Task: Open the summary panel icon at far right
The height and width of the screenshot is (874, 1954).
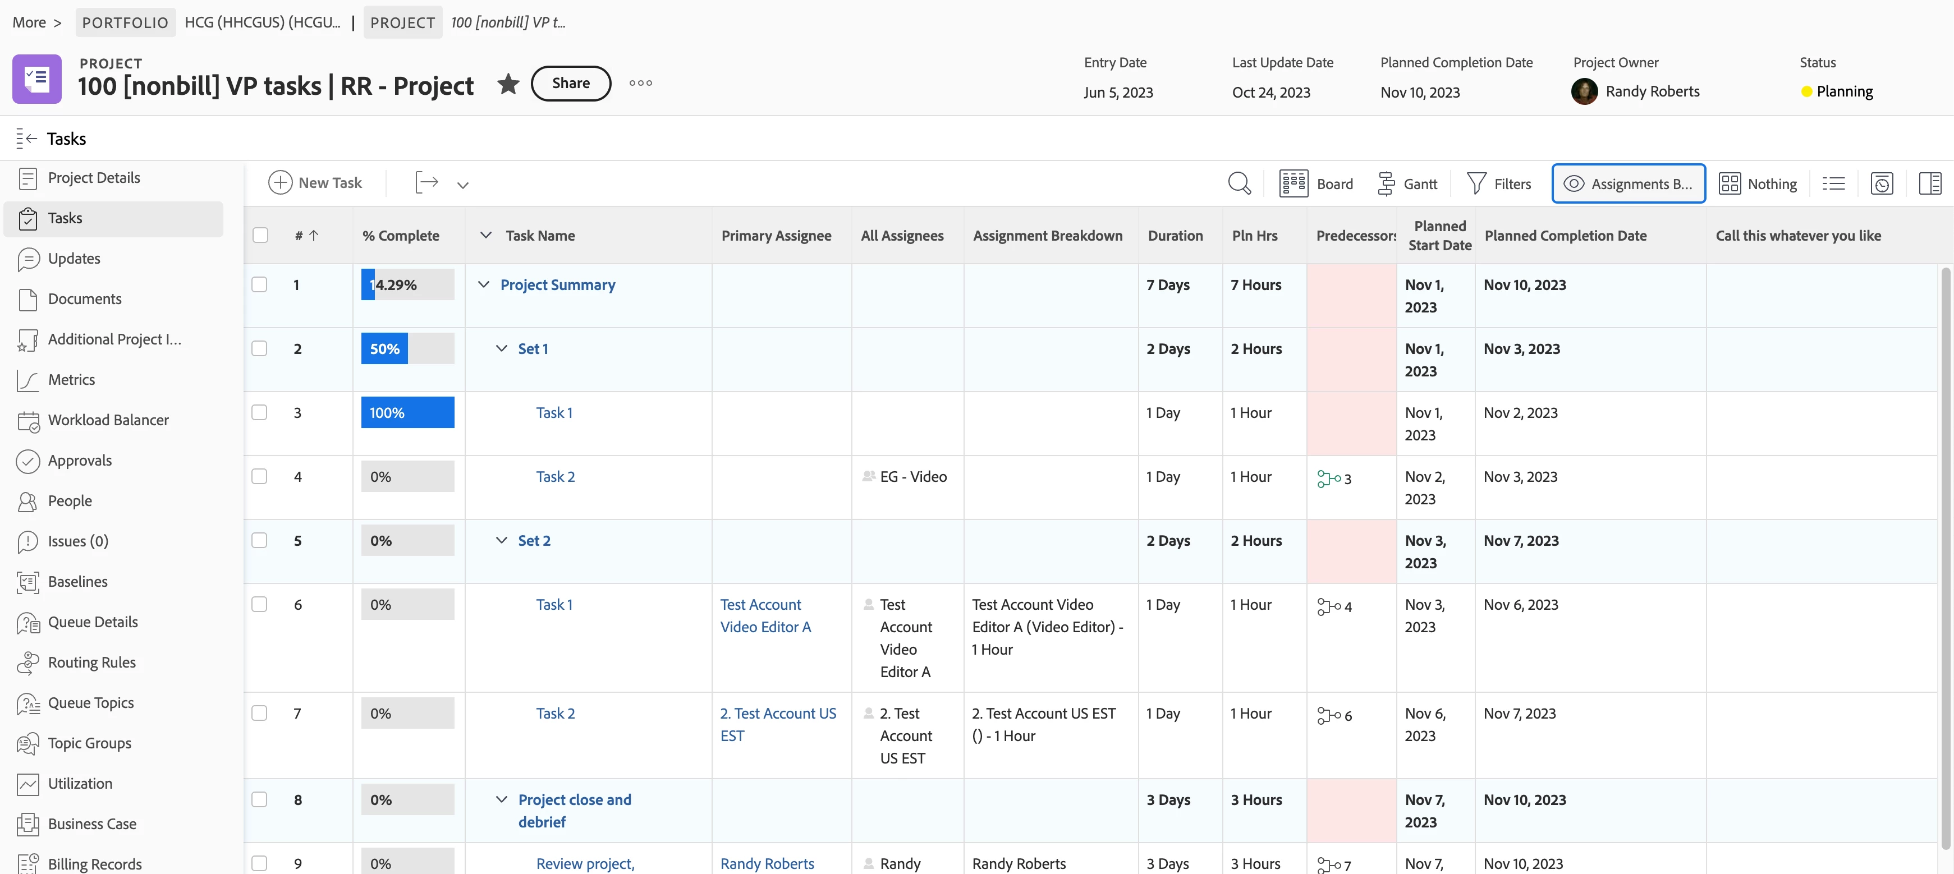Action: (x=1929, y=183)
